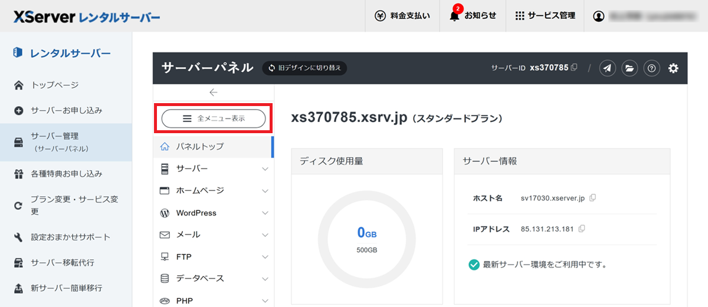This screenshot has height=307, width=708.
Task: Click the WordPress logo icon
Action: 165,213
